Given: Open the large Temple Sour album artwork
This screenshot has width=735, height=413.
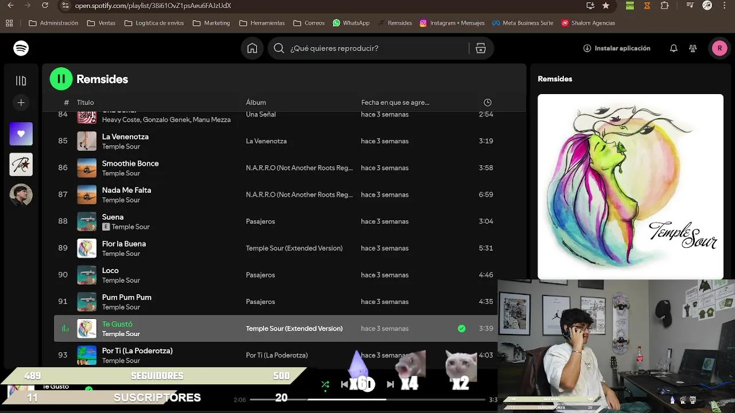Looking at the screenshot, I should click(630, 187).
